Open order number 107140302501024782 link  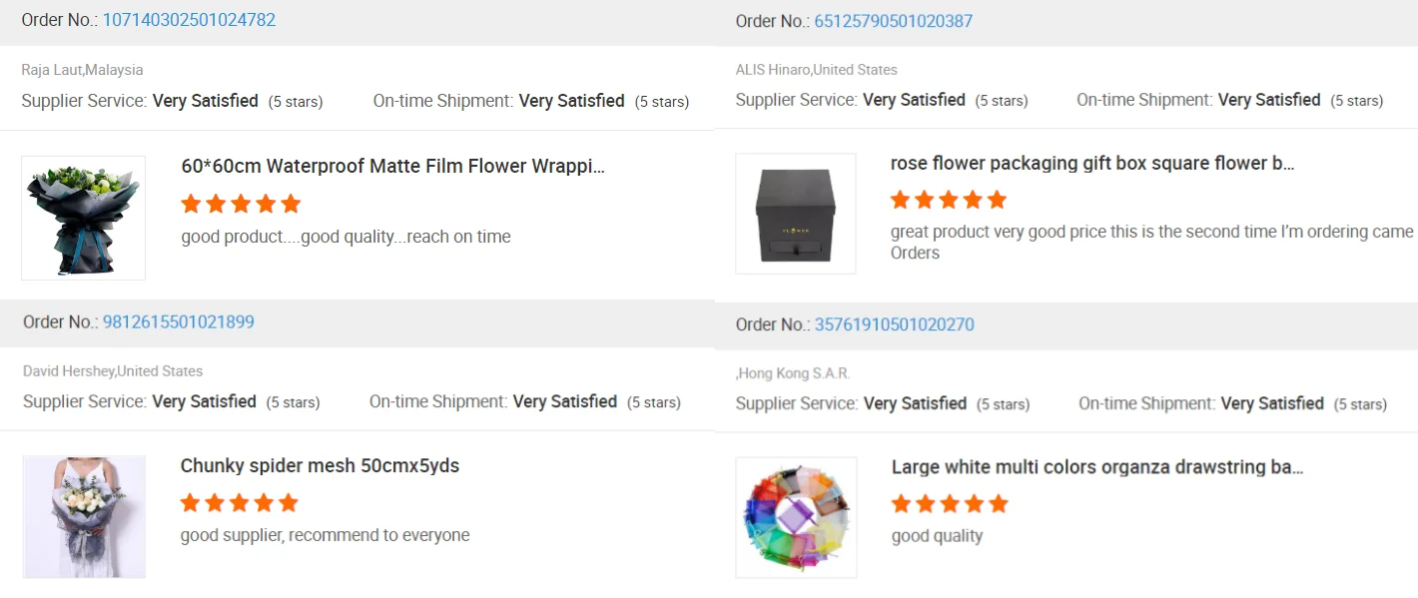[x=189, y=20]
